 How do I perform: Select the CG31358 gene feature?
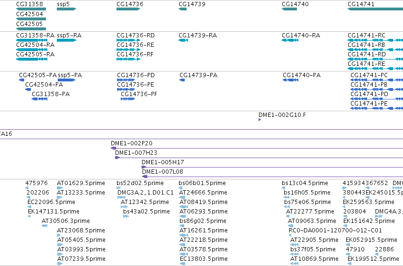[31, 9]
